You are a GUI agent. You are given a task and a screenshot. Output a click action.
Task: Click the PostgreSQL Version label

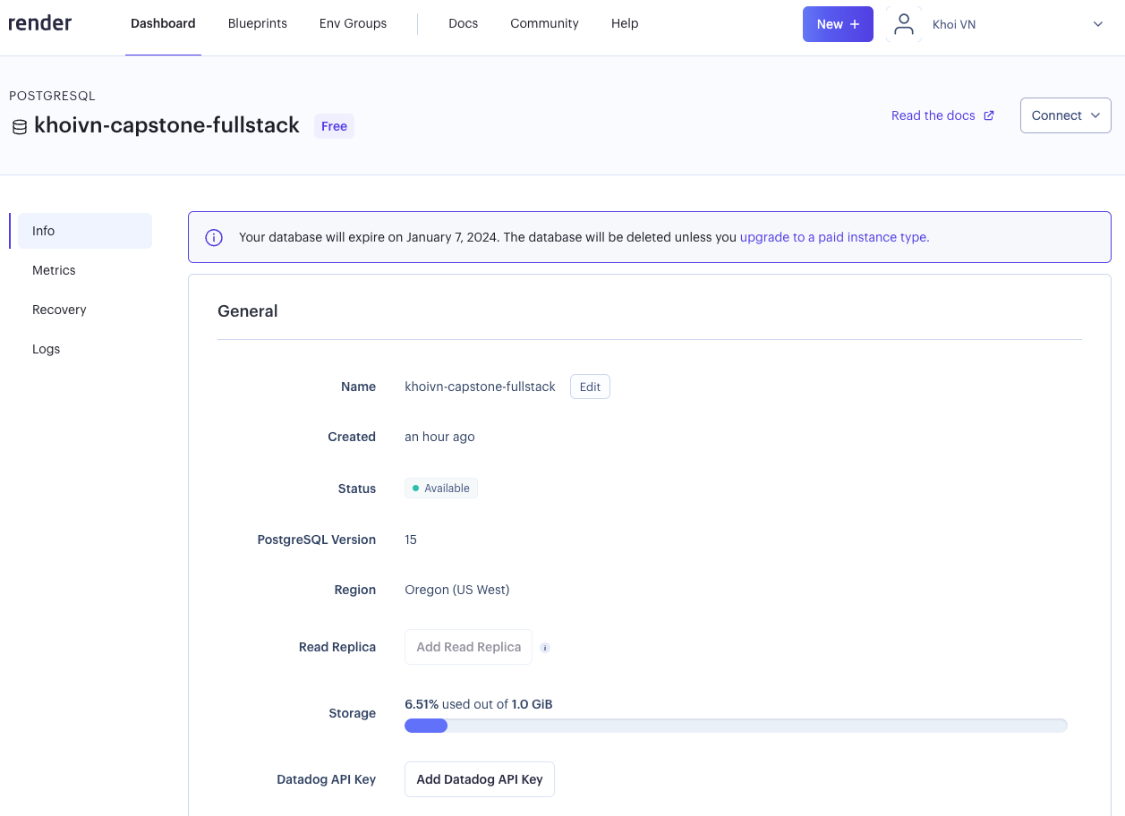pyautogui.click(x=316, y=540)
